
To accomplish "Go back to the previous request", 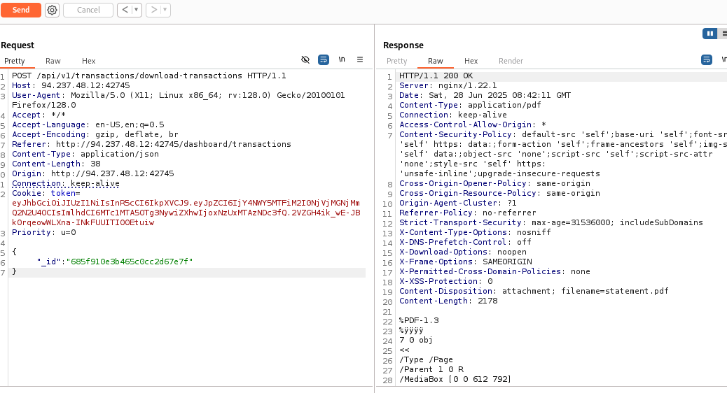I will pyautogui.click(x=124, y=10).
